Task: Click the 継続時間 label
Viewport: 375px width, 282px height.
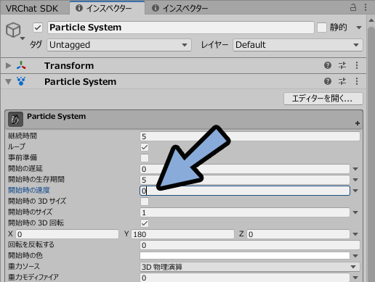Action: (23, 136)
